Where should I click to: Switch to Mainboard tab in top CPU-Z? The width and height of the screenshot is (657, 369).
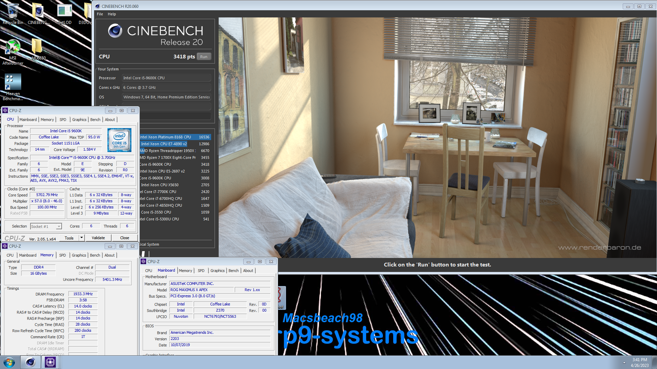point(28,120)
